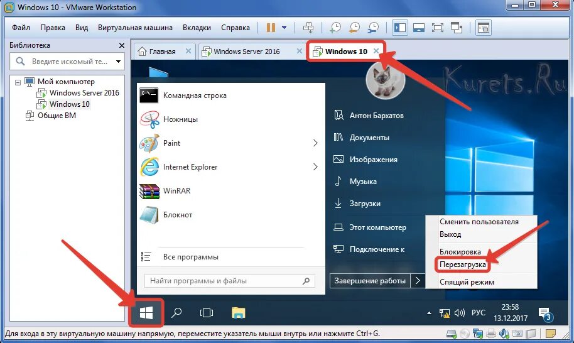Switch to the Главная tab
Screen dimensions: 574x343
161,52
